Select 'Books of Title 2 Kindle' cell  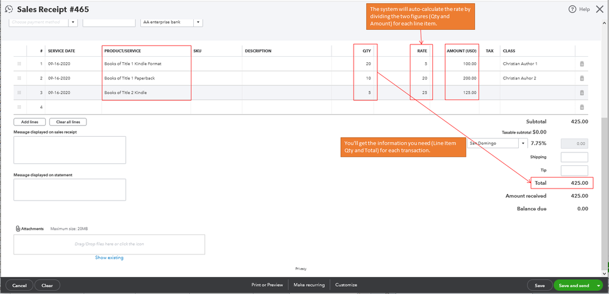click(146, 93)
